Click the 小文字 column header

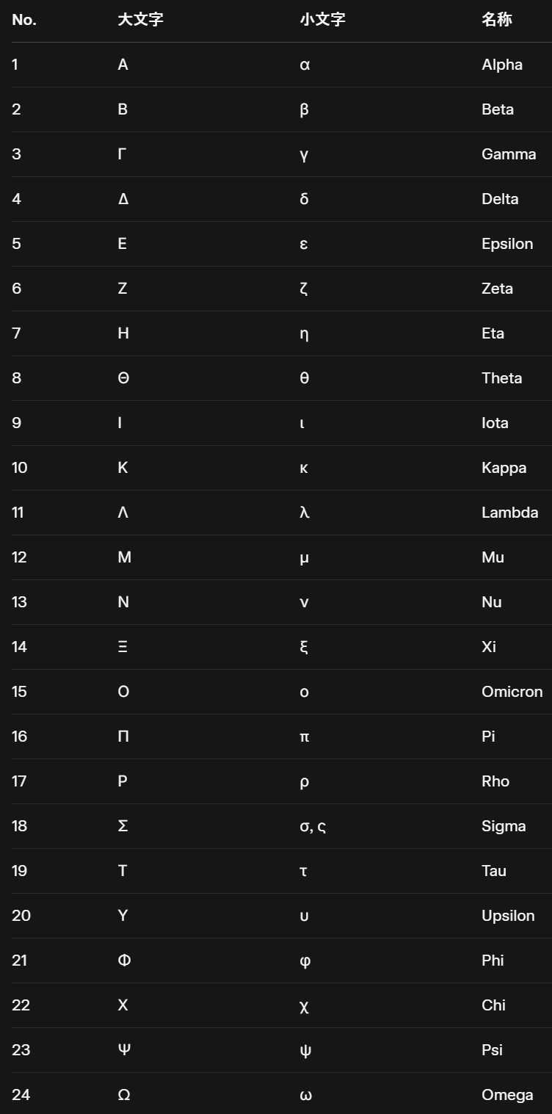pyautogui.click(x=322, y=20)
